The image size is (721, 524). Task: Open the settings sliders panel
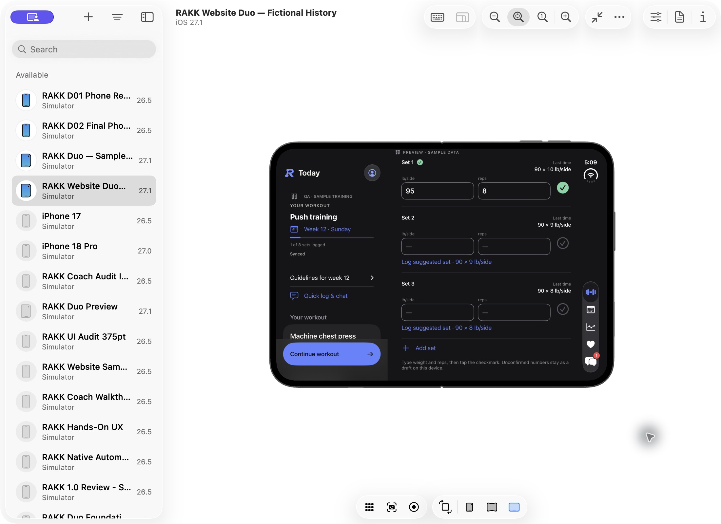coord(656,17)
